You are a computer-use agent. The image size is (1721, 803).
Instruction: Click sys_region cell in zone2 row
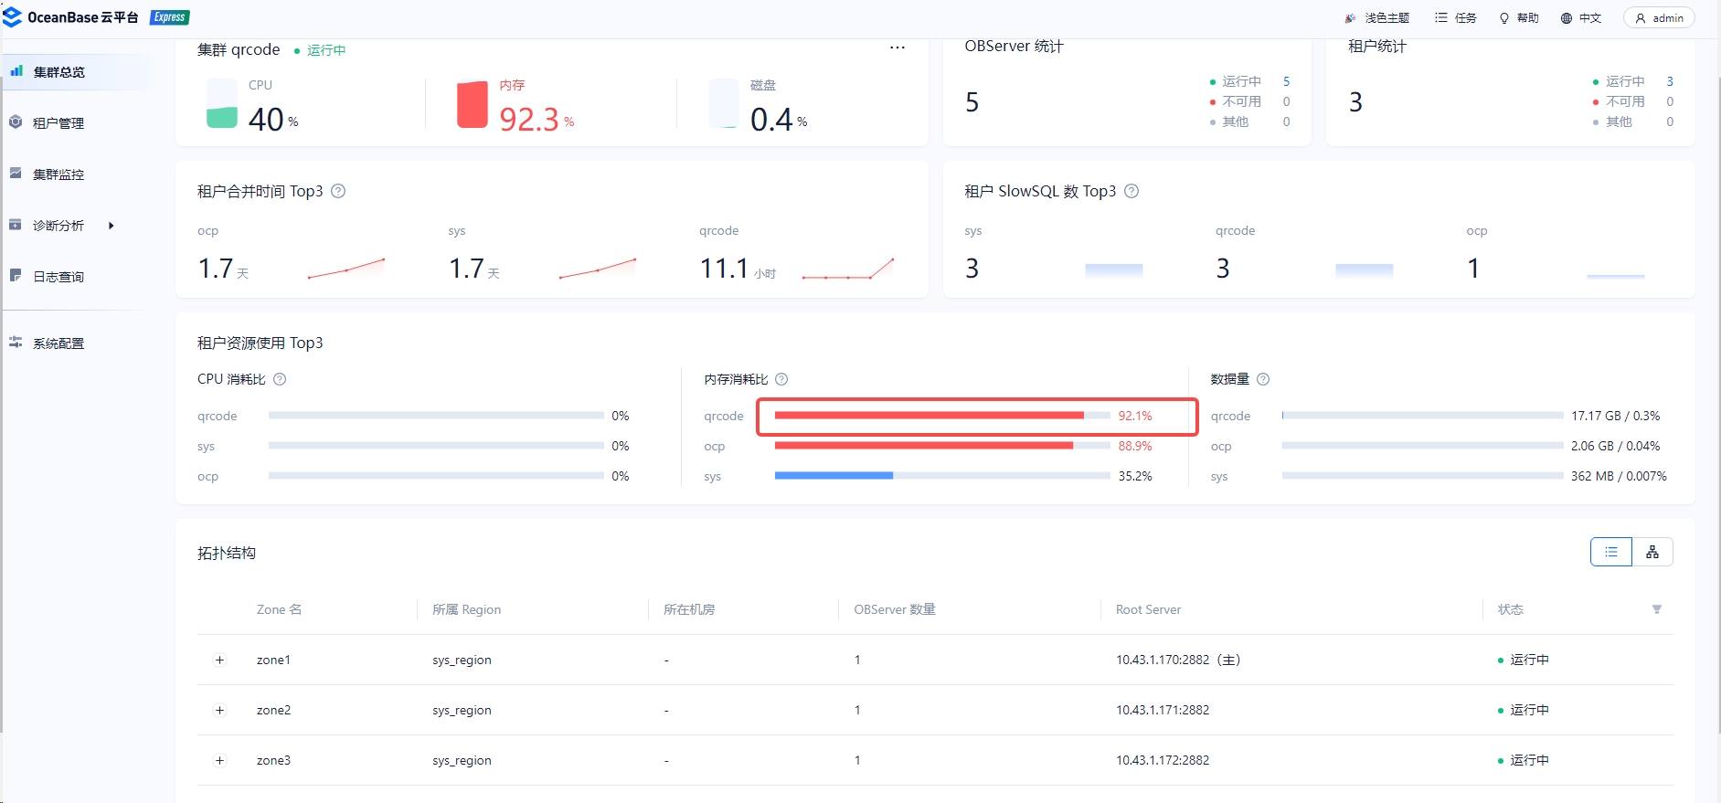(462, 710)
